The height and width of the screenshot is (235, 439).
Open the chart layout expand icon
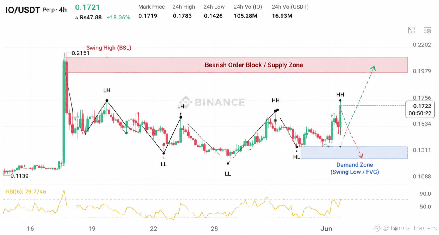click(x=411, y=30)
